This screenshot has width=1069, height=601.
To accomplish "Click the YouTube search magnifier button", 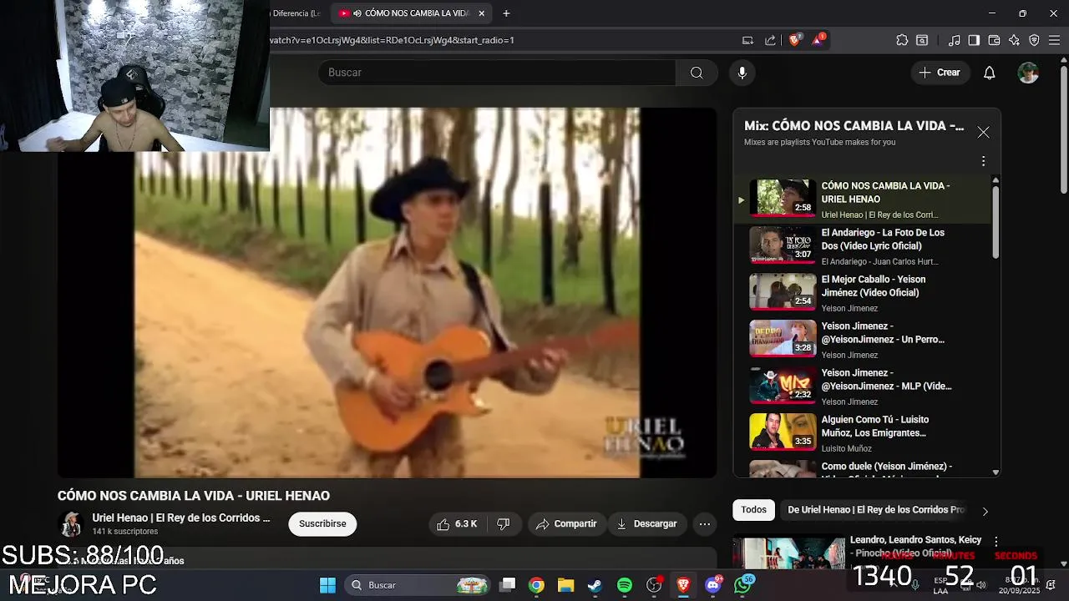I will coord(697,73).
